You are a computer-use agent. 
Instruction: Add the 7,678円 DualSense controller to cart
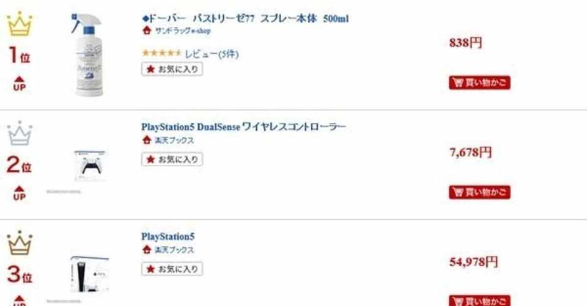pyautogui.click(x=479, y=192)
